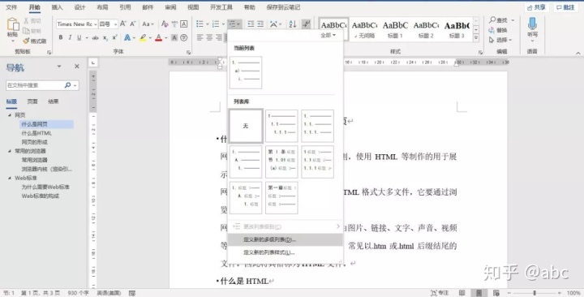584x297 pixels.
Task: Choose 定义新的列表样式 menu entry
Action: [x=286, y=252]
